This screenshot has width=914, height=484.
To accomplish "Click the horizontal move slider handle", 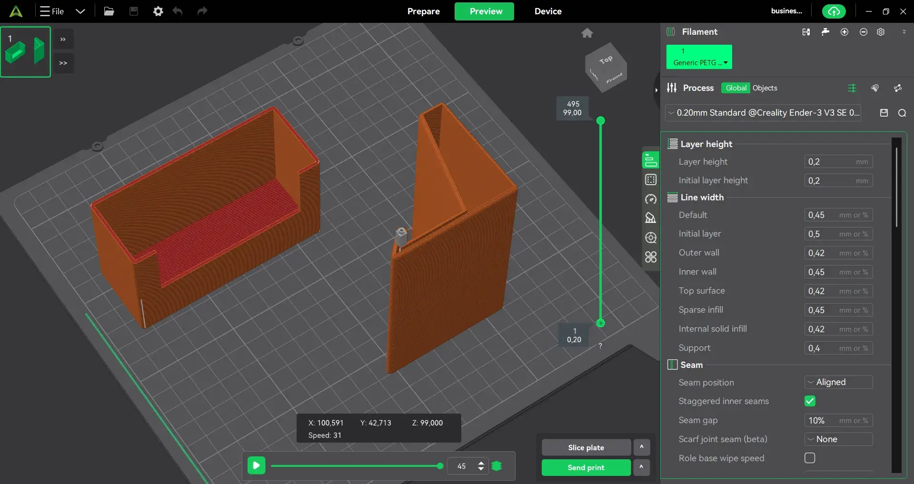I will 440,466.
